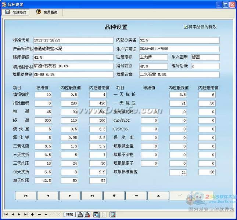Screen dimensions: 237x220
Task: Click the print preview magnifier icon in bottom toolbar
Action: 96,214
